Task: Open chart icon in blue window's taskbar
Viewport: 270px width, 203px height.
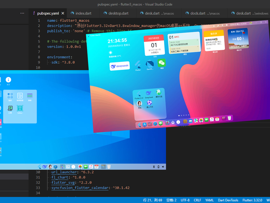Action: pyautogui.click(x=68, y=166)
